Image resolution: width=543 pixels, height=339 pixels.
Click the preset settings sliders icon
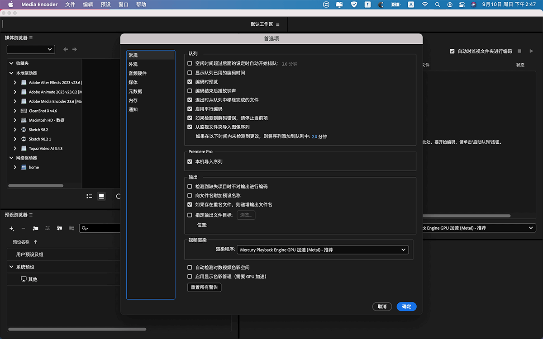coord(47,229)
